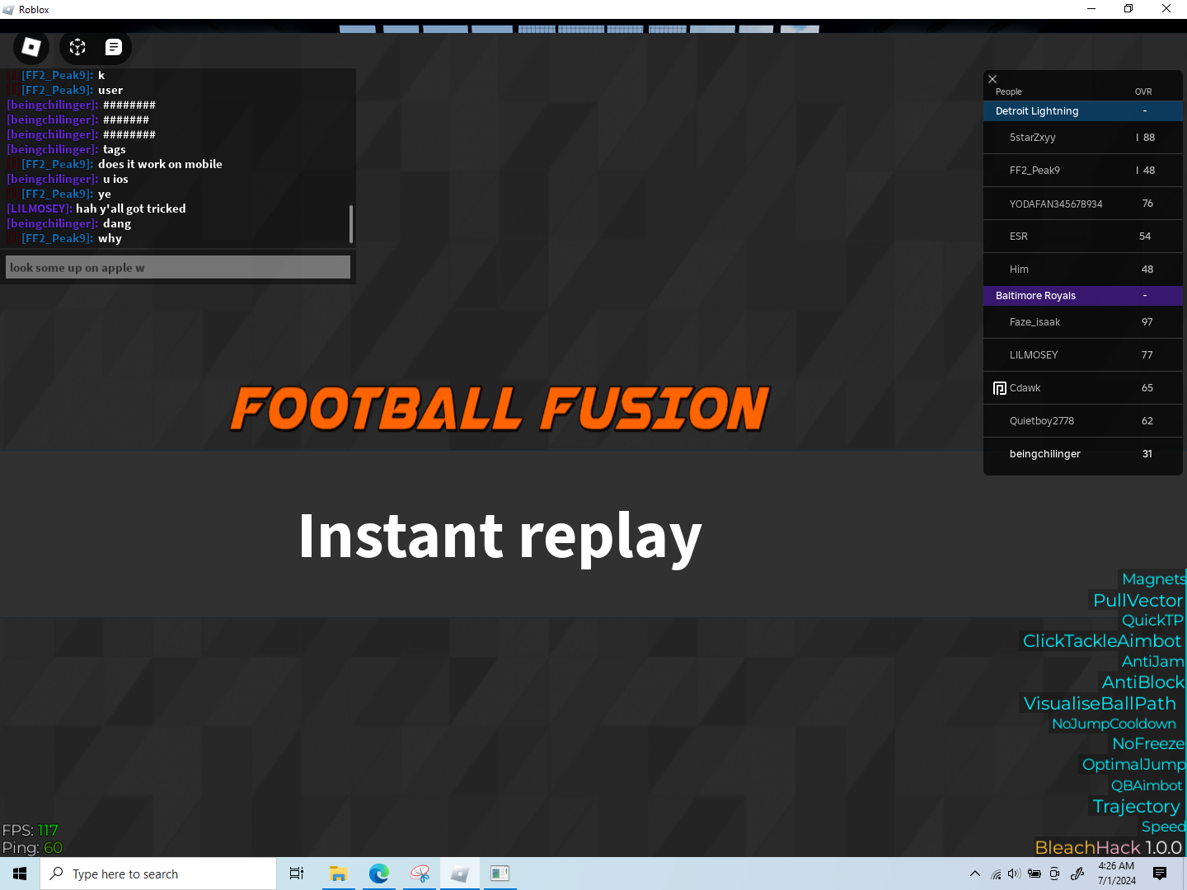
Task: Click the Windows search box
Action: click(158, 874)
